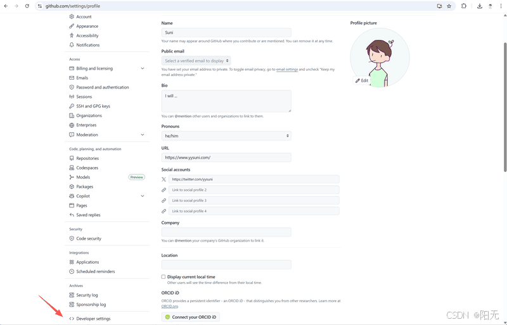Open the browser three-dot menu

pyautogui.click(x=501, y=6)
